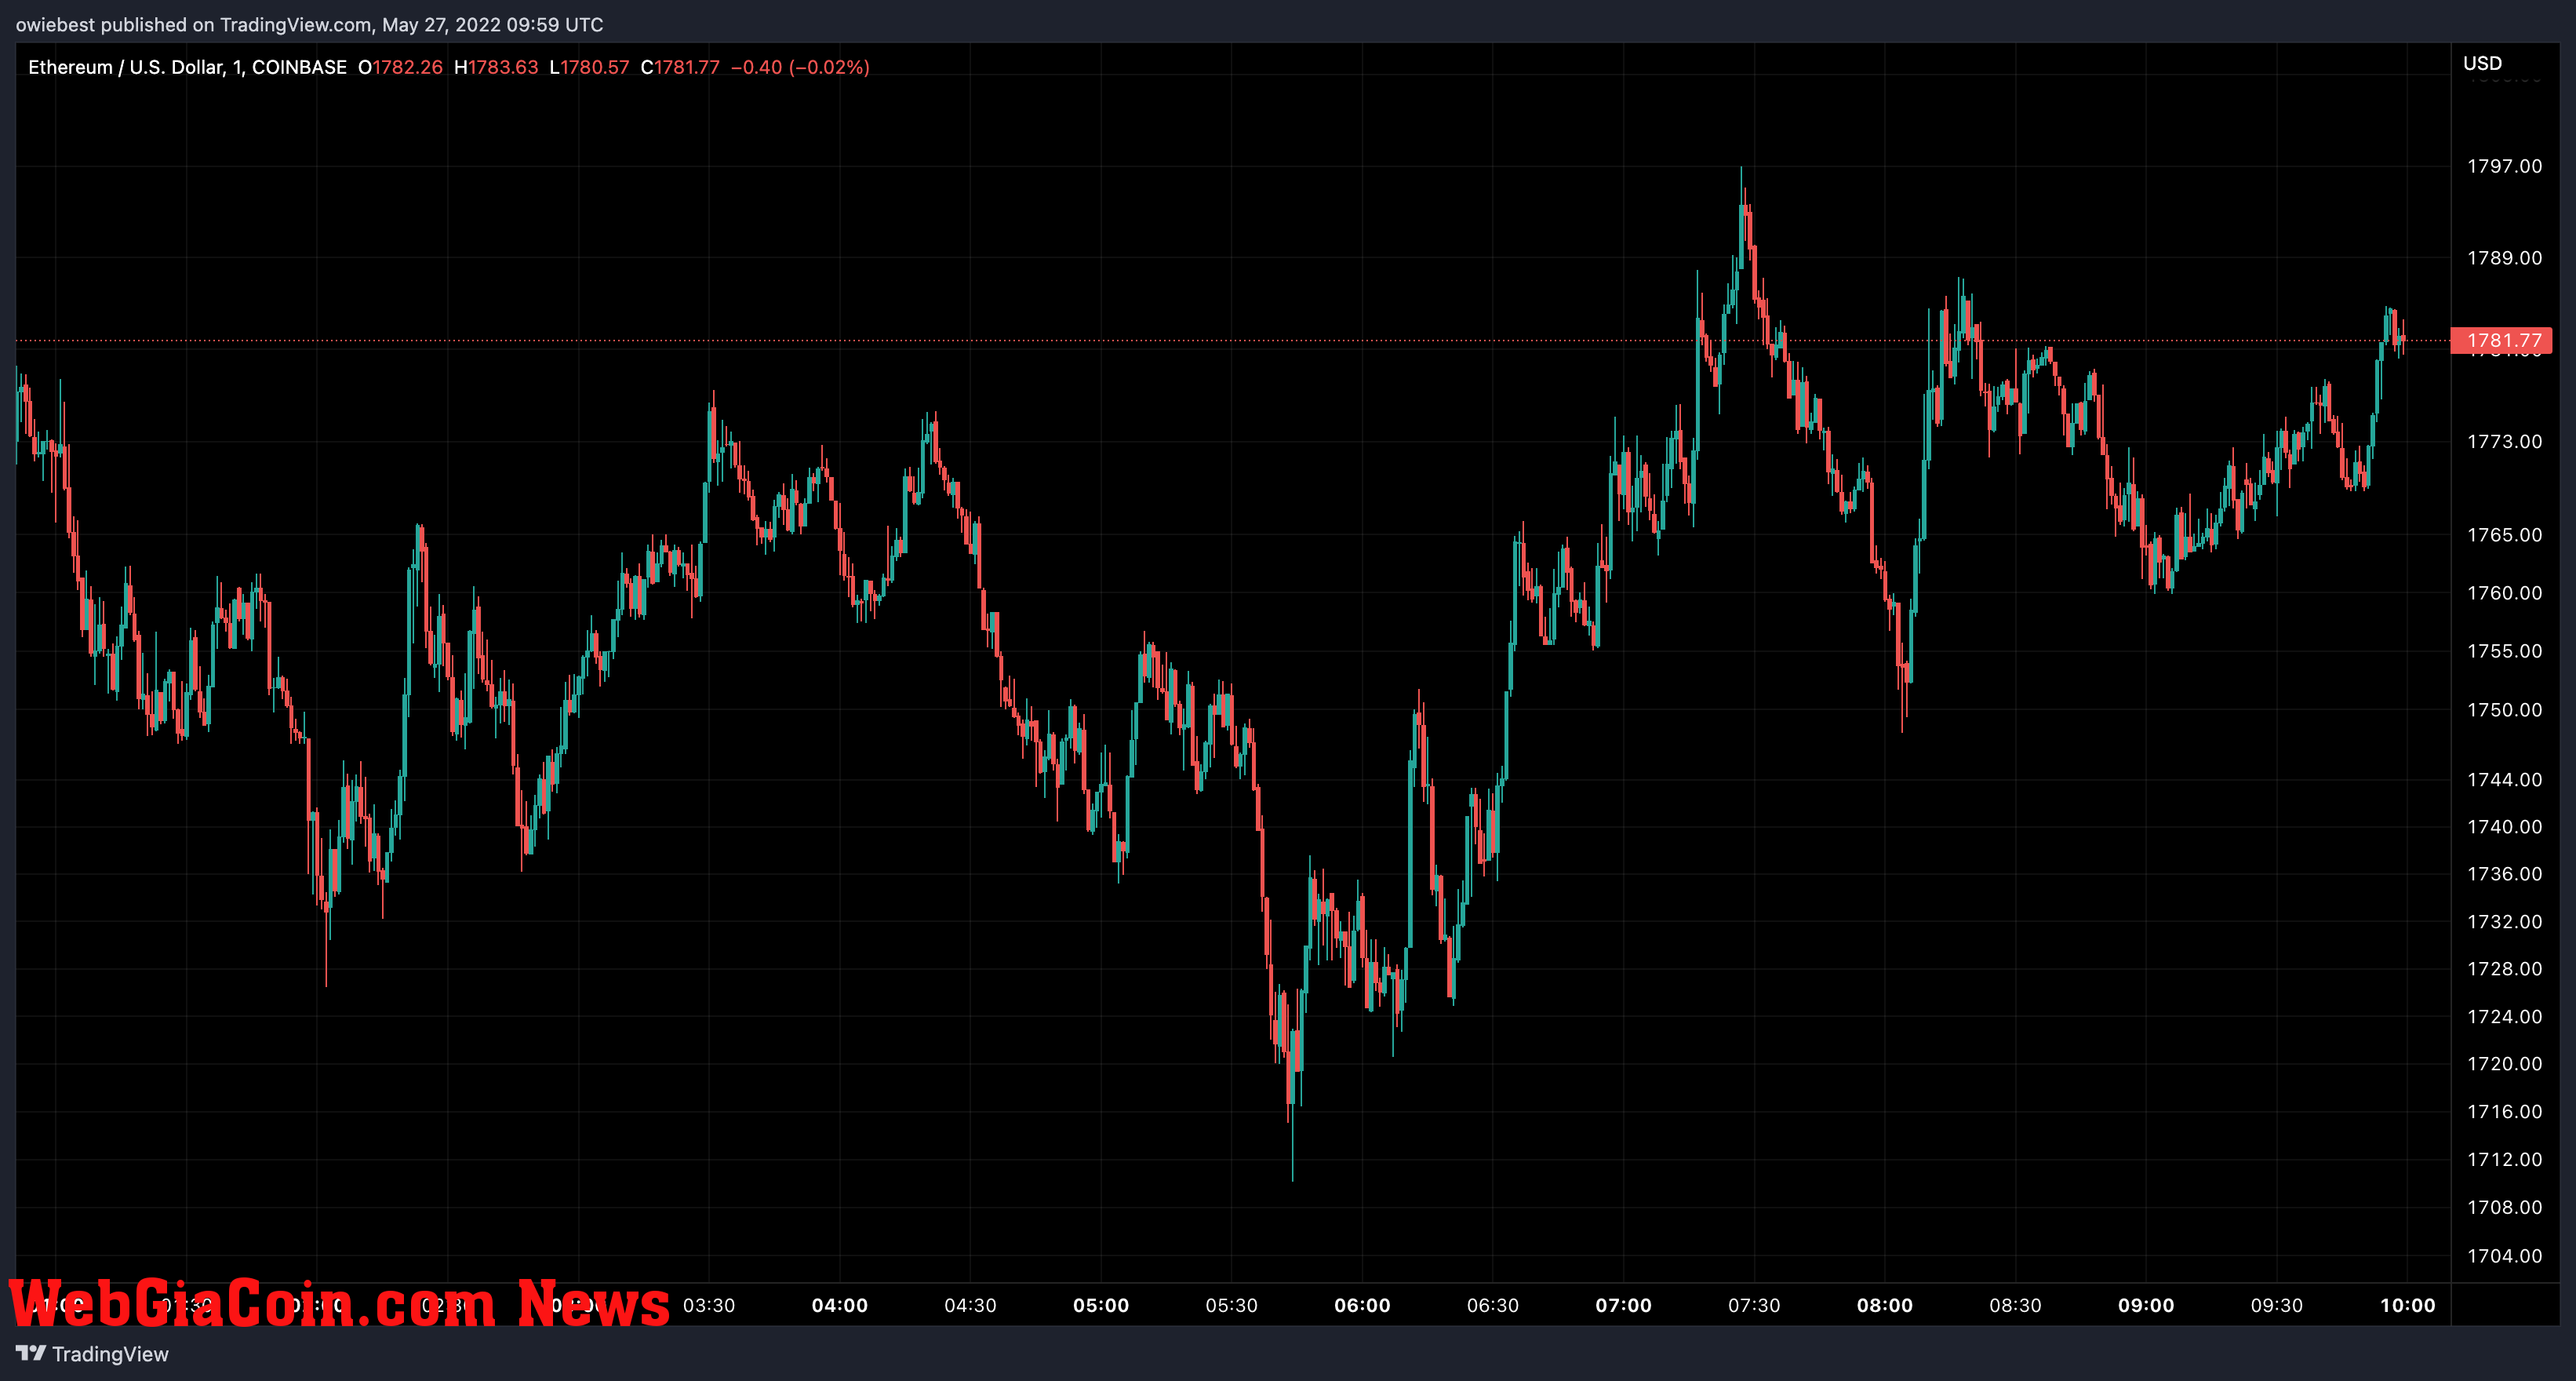Click the 1716.00 price axis label
This screenshot has width=2576, height=1381.
point(2504,1112)
